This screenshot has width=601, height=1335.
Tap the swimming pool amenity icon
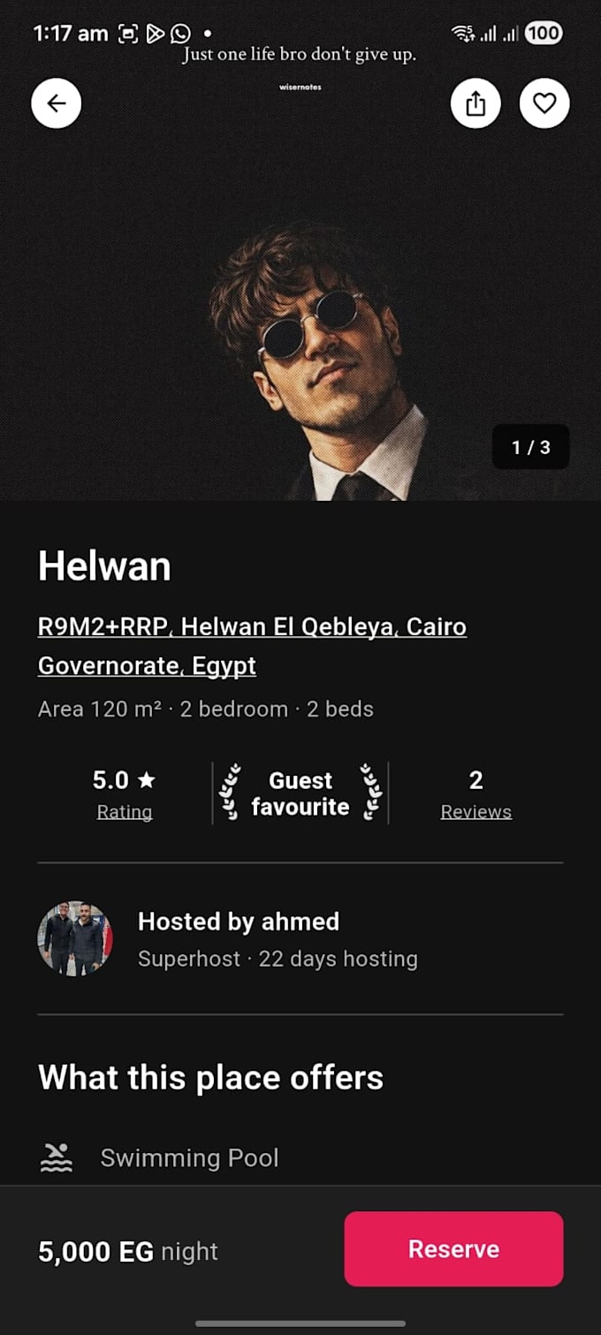56,1157
